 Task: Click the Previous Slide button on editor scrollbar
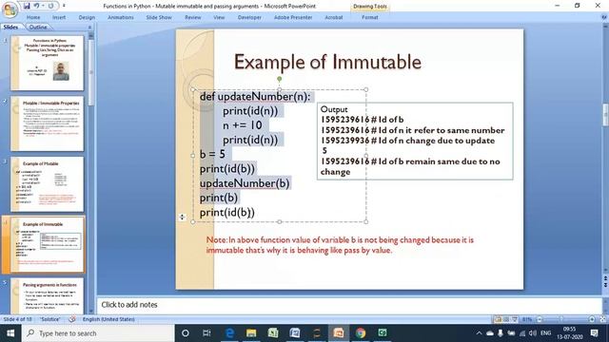(605, 278)
